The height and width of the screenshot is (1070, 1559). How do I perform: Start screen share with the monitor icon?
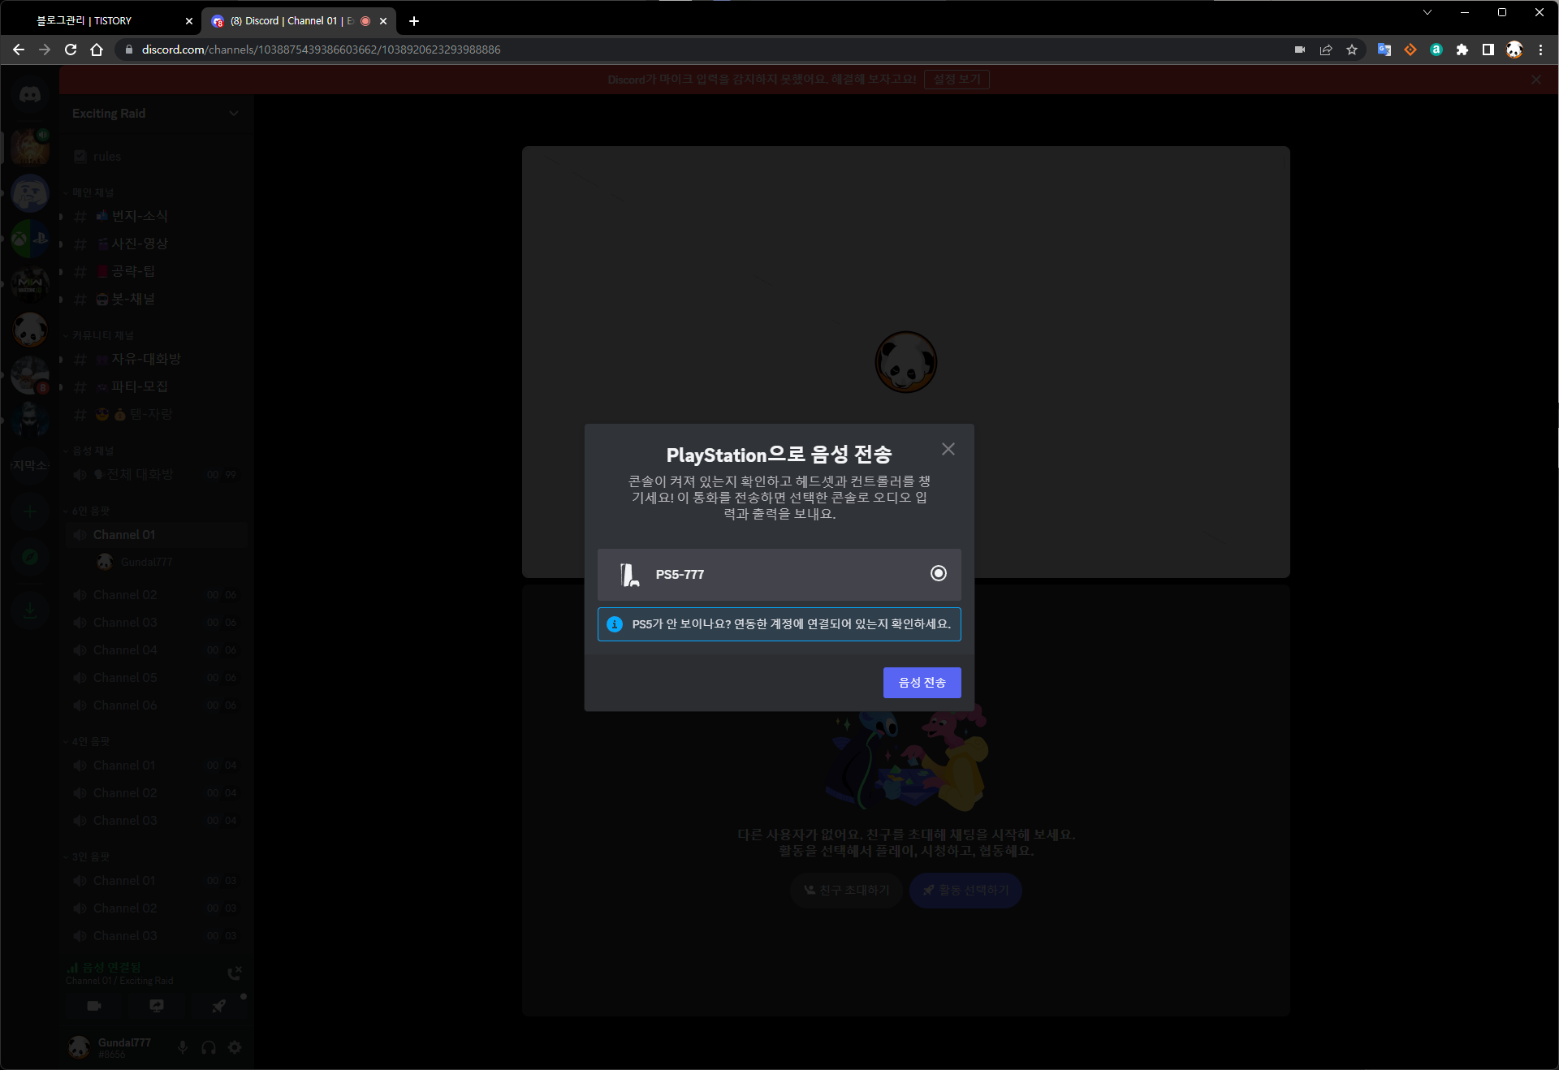pyautogui.click(x=157, y=1006)
